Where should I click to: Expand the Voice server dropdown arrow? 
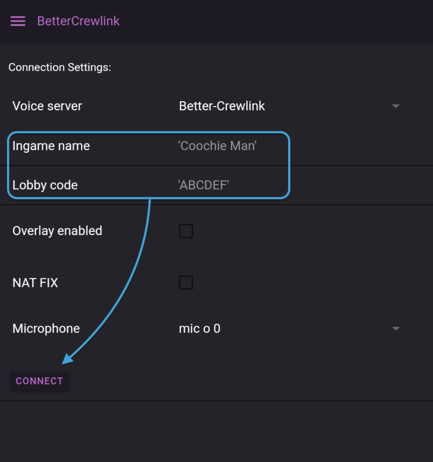click(x=396, y=106)
